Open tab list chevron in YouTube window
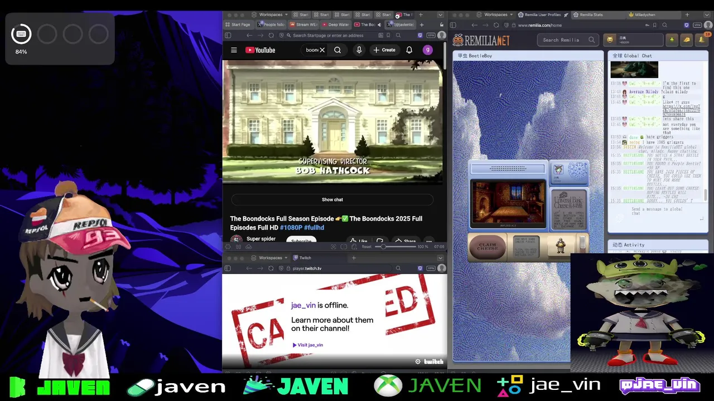 pos(440,14)
